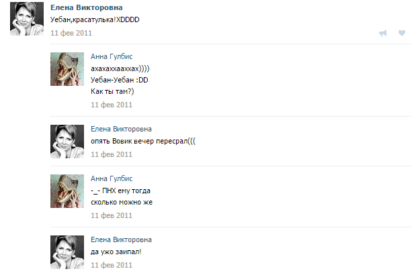The height and width of the screenshot is (271, 414).
Task: Click the date below 'сколько можно же' comment
Action: [112, 215]
